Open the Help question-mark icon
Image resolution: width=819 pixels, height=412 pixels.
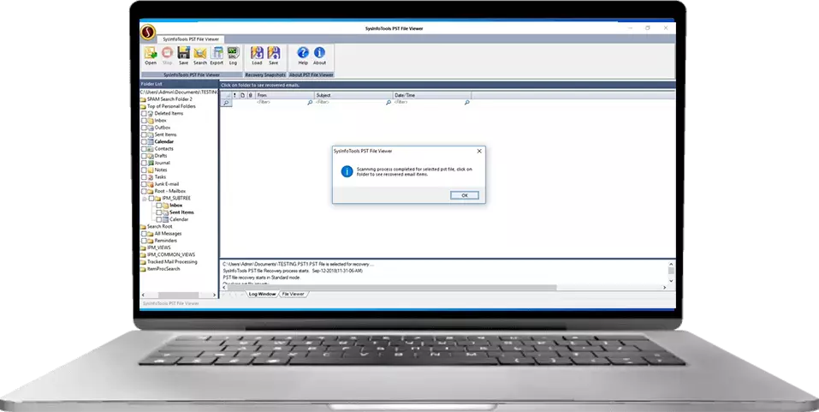point(303,53)
